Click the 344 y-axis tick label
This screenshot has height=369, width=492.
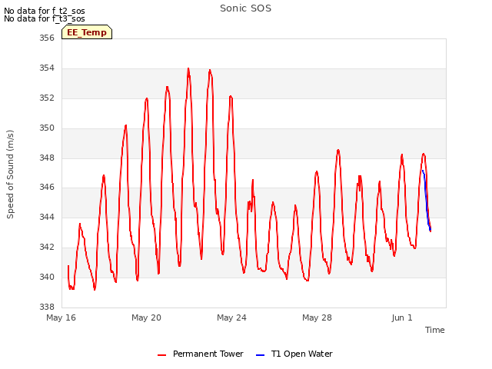47,217
